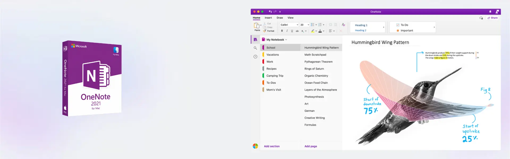Toggle Strikethrough formatting

pyautogui.click(x=297, y=31)
